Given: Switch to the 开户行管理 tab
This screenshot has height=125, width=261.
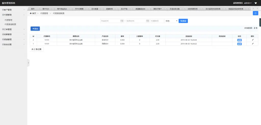Looking at the screenshot, I should (79, 9).
